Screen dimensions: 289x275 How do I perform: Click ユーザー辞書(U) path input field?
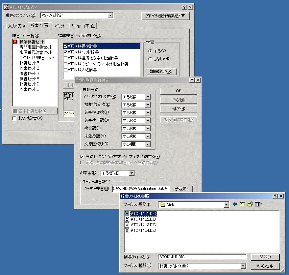pyautogui.click(x=141, y=189)
